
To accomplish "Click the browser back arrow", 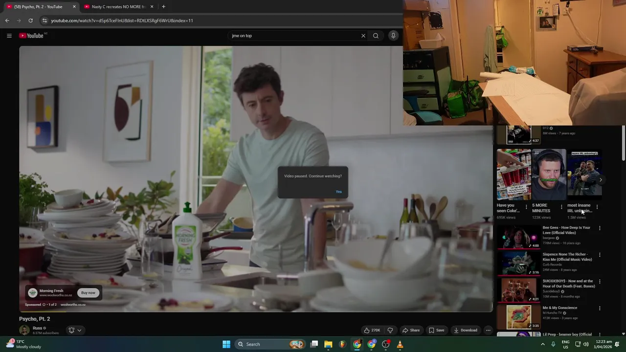I will (7, 21).
